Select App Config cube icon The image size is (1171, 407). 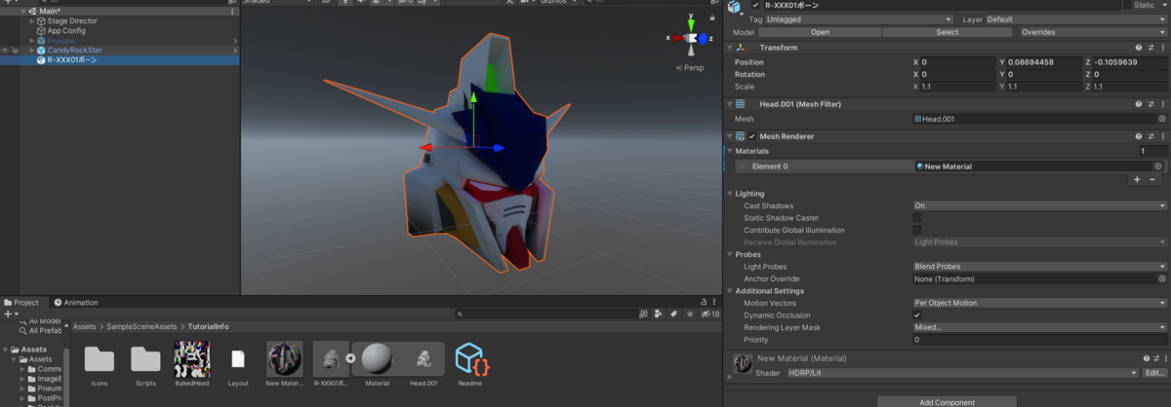pyautogui.click(x=41, y=30)
